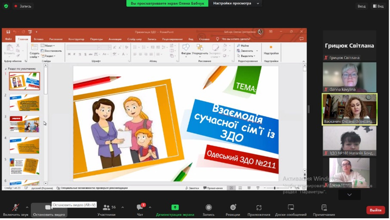Switch layout with the Вид button
Viewport: 390px width, 220px height.
378,6
